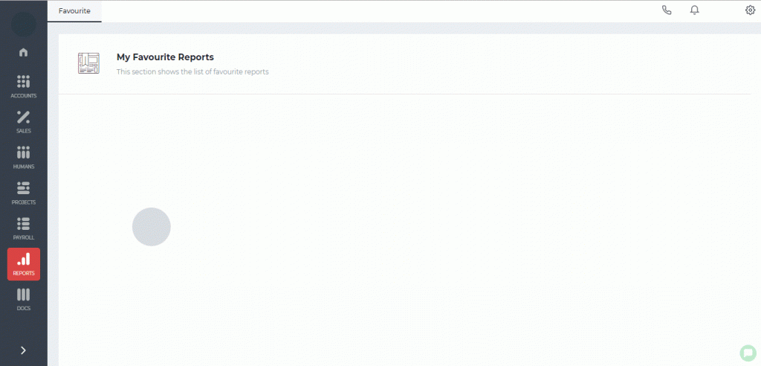Image resolution: width=761 pixels, height=366 pixels.
Task: Open the Home icon in sidebar
Action: 23,52
